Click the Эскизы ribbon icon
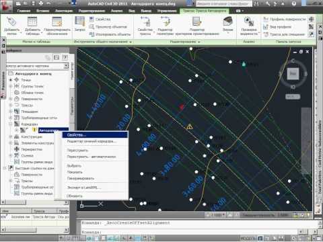 pos(227,22)
